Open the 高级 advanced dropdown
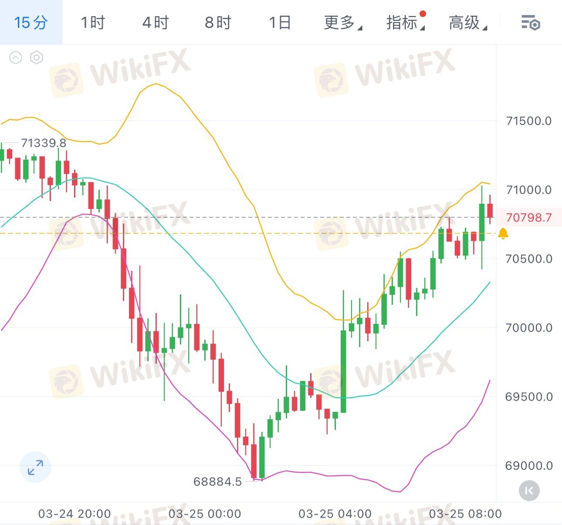562x525 pixels. click(x=467, y=23)
